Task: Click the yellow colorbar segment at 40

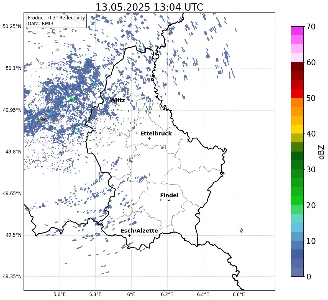Action: coord(297,129)
